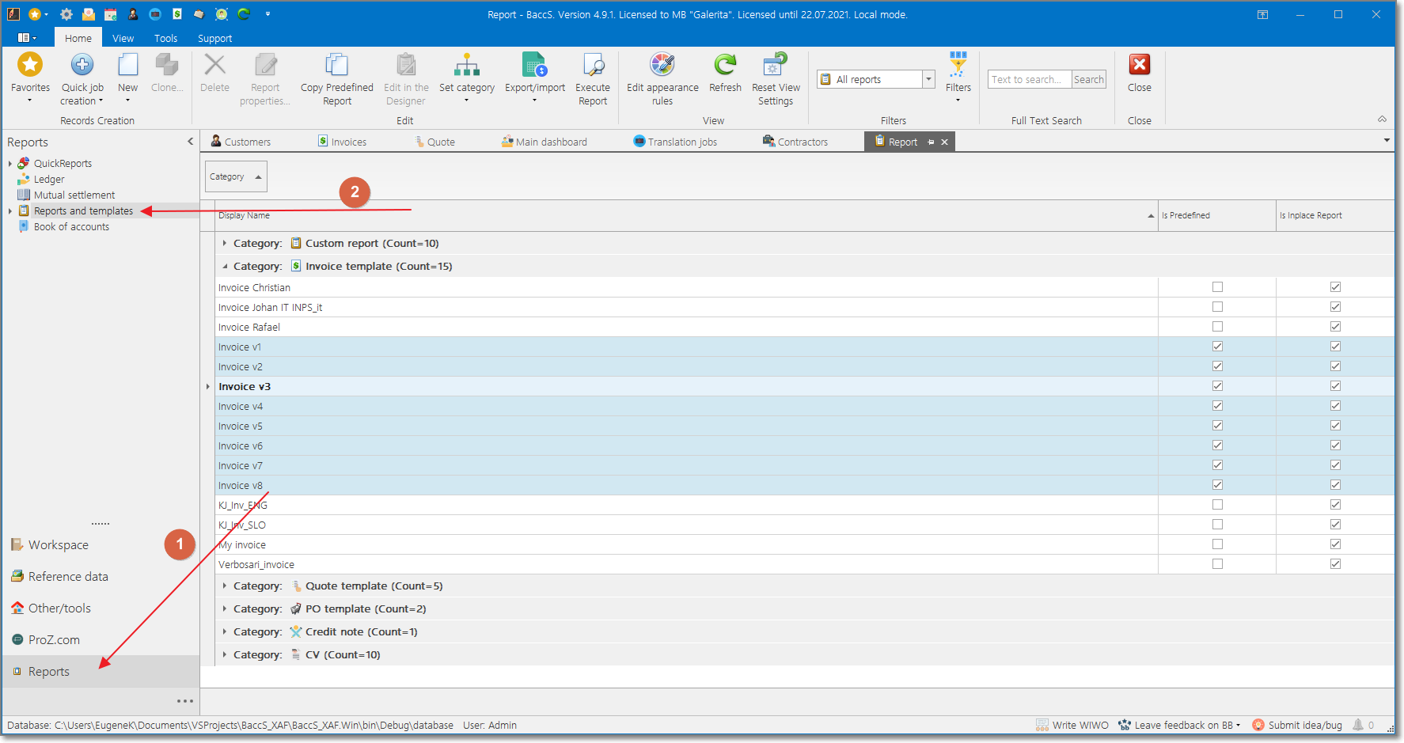Open the Favorites star icon
1404x743 pixels.
coord(30,65)
